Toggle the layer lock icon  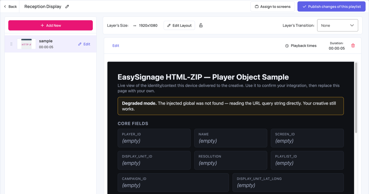(x=201, y=25)
